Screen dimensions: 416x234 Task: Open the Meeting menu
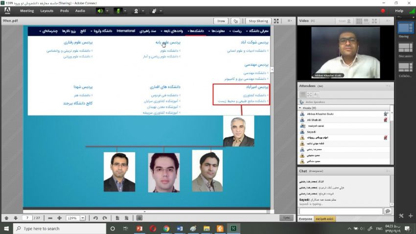click(27, 10)
